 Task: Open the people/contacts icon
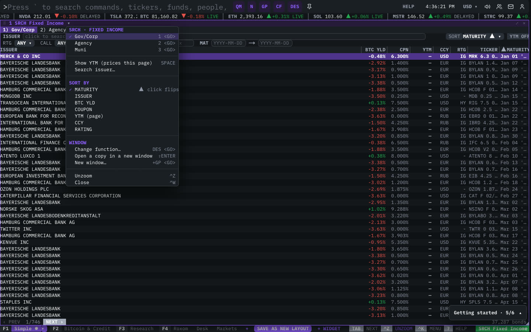(x=499, y=7)
